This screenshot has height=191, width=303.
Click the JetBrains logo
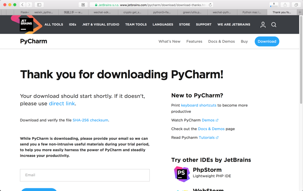click(27, 24)
